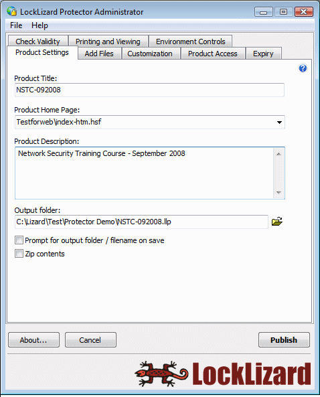Image resolution: width=320 pixels, height=397 pixels.
Task: Open the File menu
Action: [x=16, y=25]
